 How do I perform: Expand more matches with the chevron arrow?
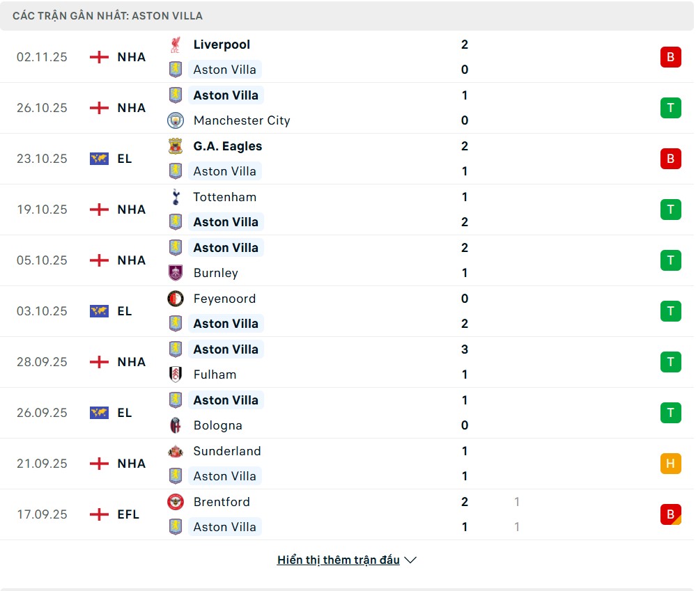click(410, 560)
